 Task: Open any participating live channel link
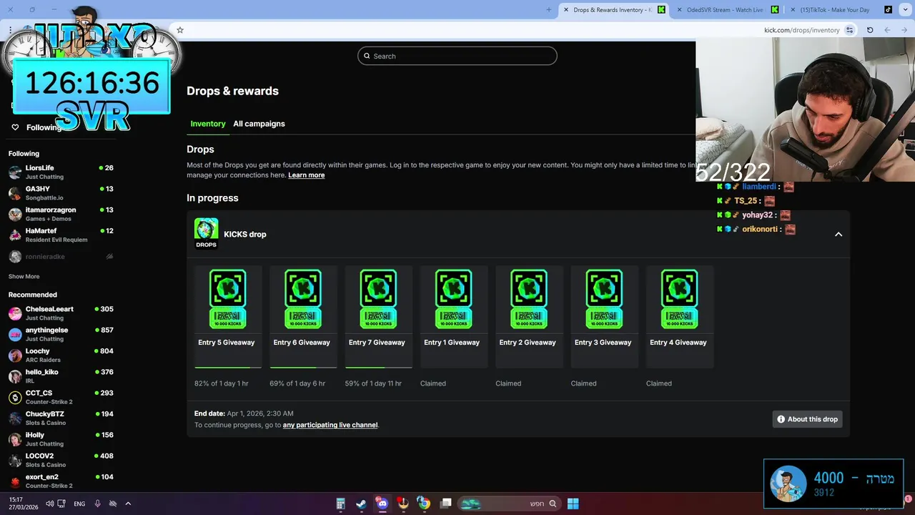(330, 425)
